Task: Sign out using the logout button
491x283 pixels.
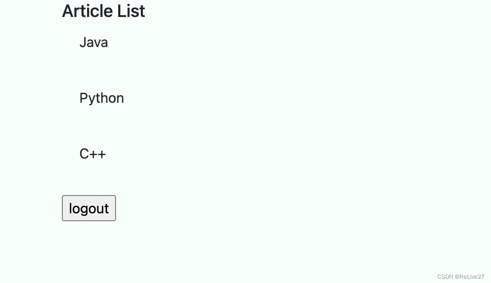Action: coord(89,208)
